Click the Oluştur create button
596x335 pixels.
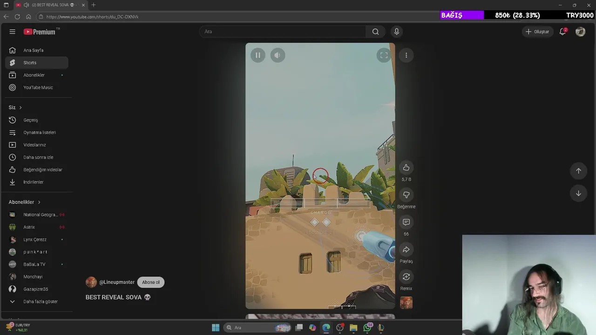(x=537, y=32)
